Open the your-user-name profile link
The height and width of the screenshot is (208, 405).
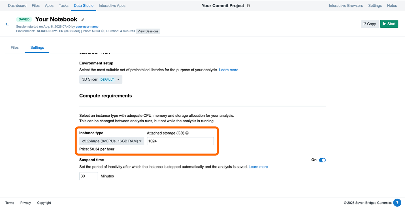click(87, 27)
